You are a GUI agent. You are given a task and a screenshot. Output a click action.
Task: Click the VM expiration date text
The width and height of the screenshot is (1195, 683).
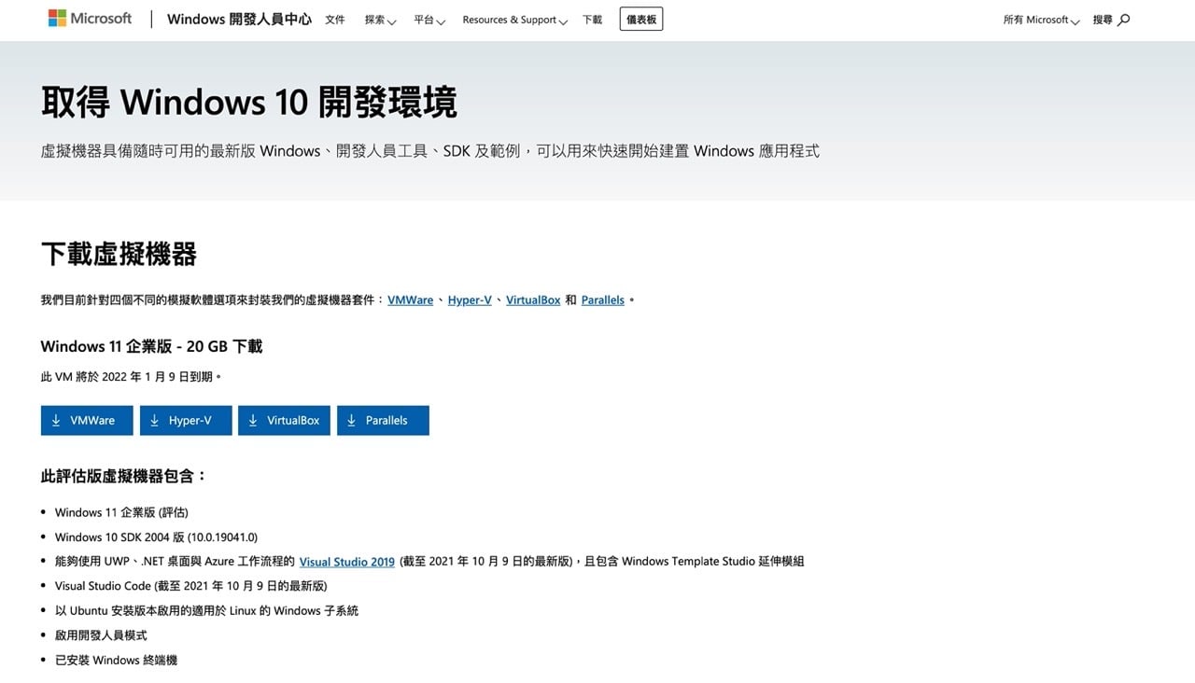pos(132,377)
